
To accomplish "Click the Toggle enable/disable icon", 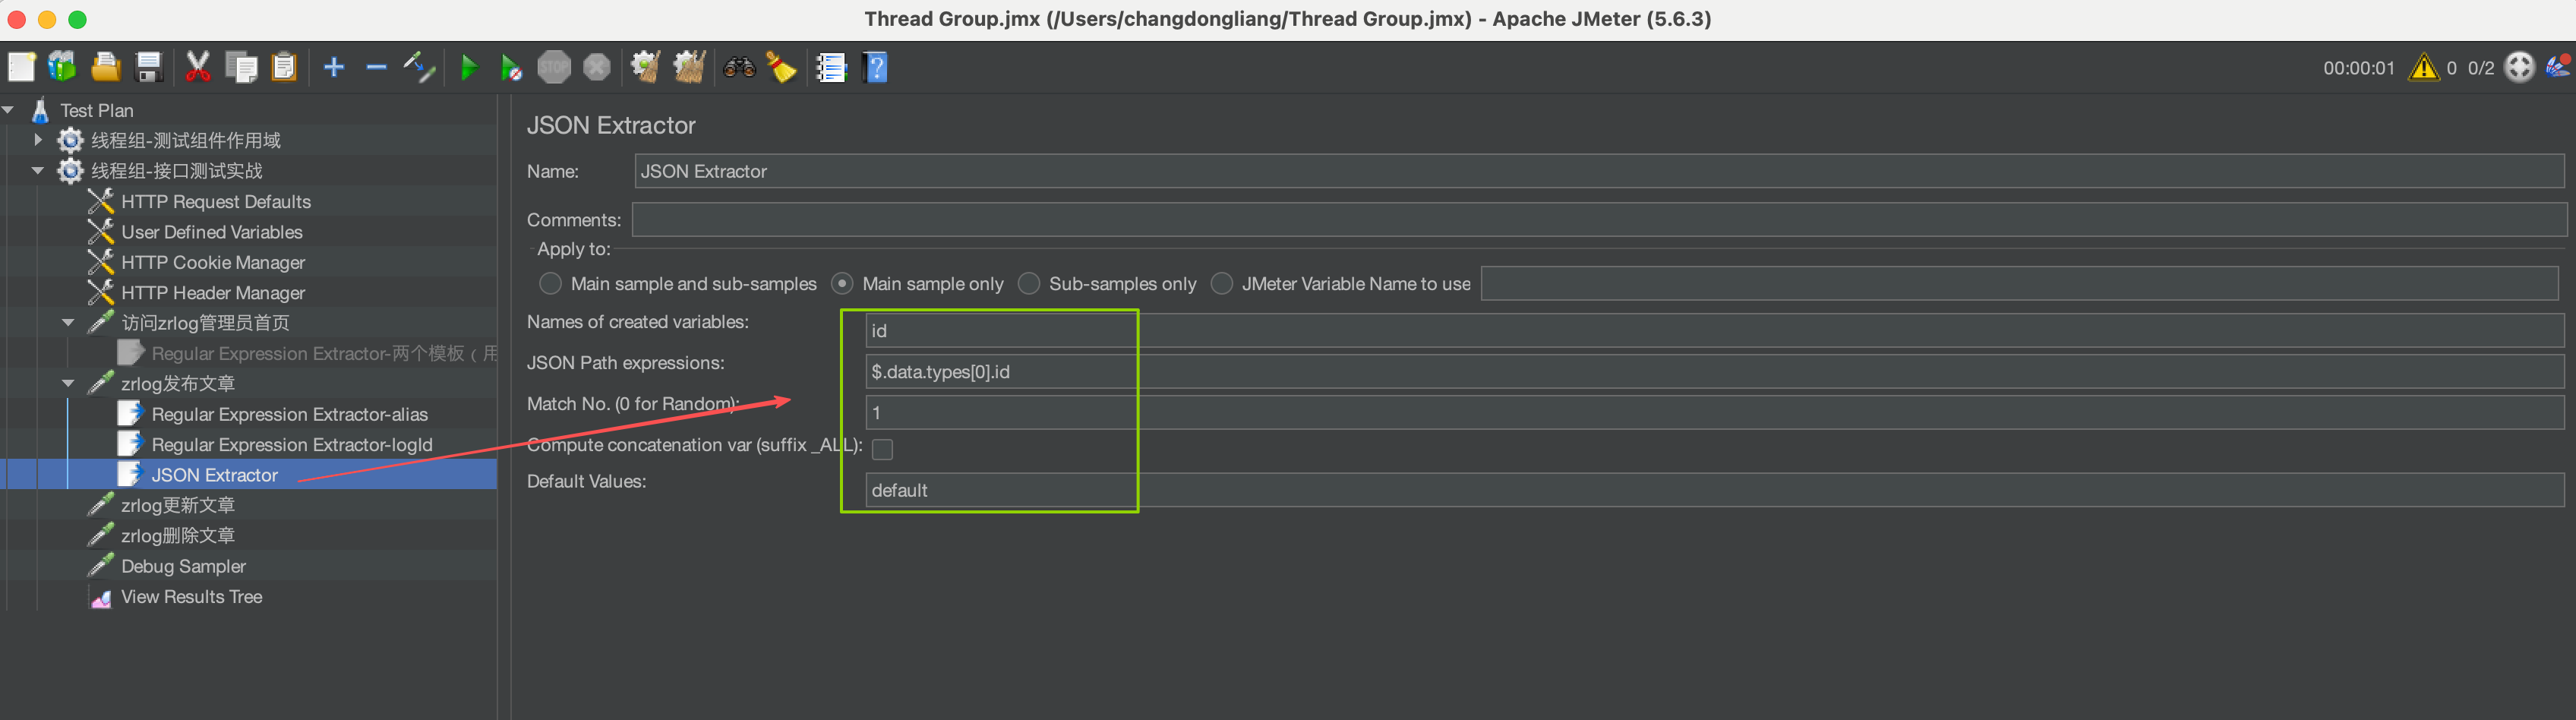I will tap(419, 68).
